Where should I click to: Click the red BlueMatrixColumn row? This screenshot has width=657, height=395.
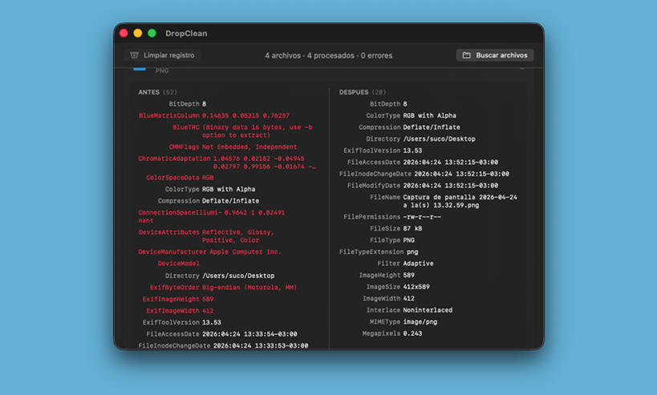coord(214,115)
